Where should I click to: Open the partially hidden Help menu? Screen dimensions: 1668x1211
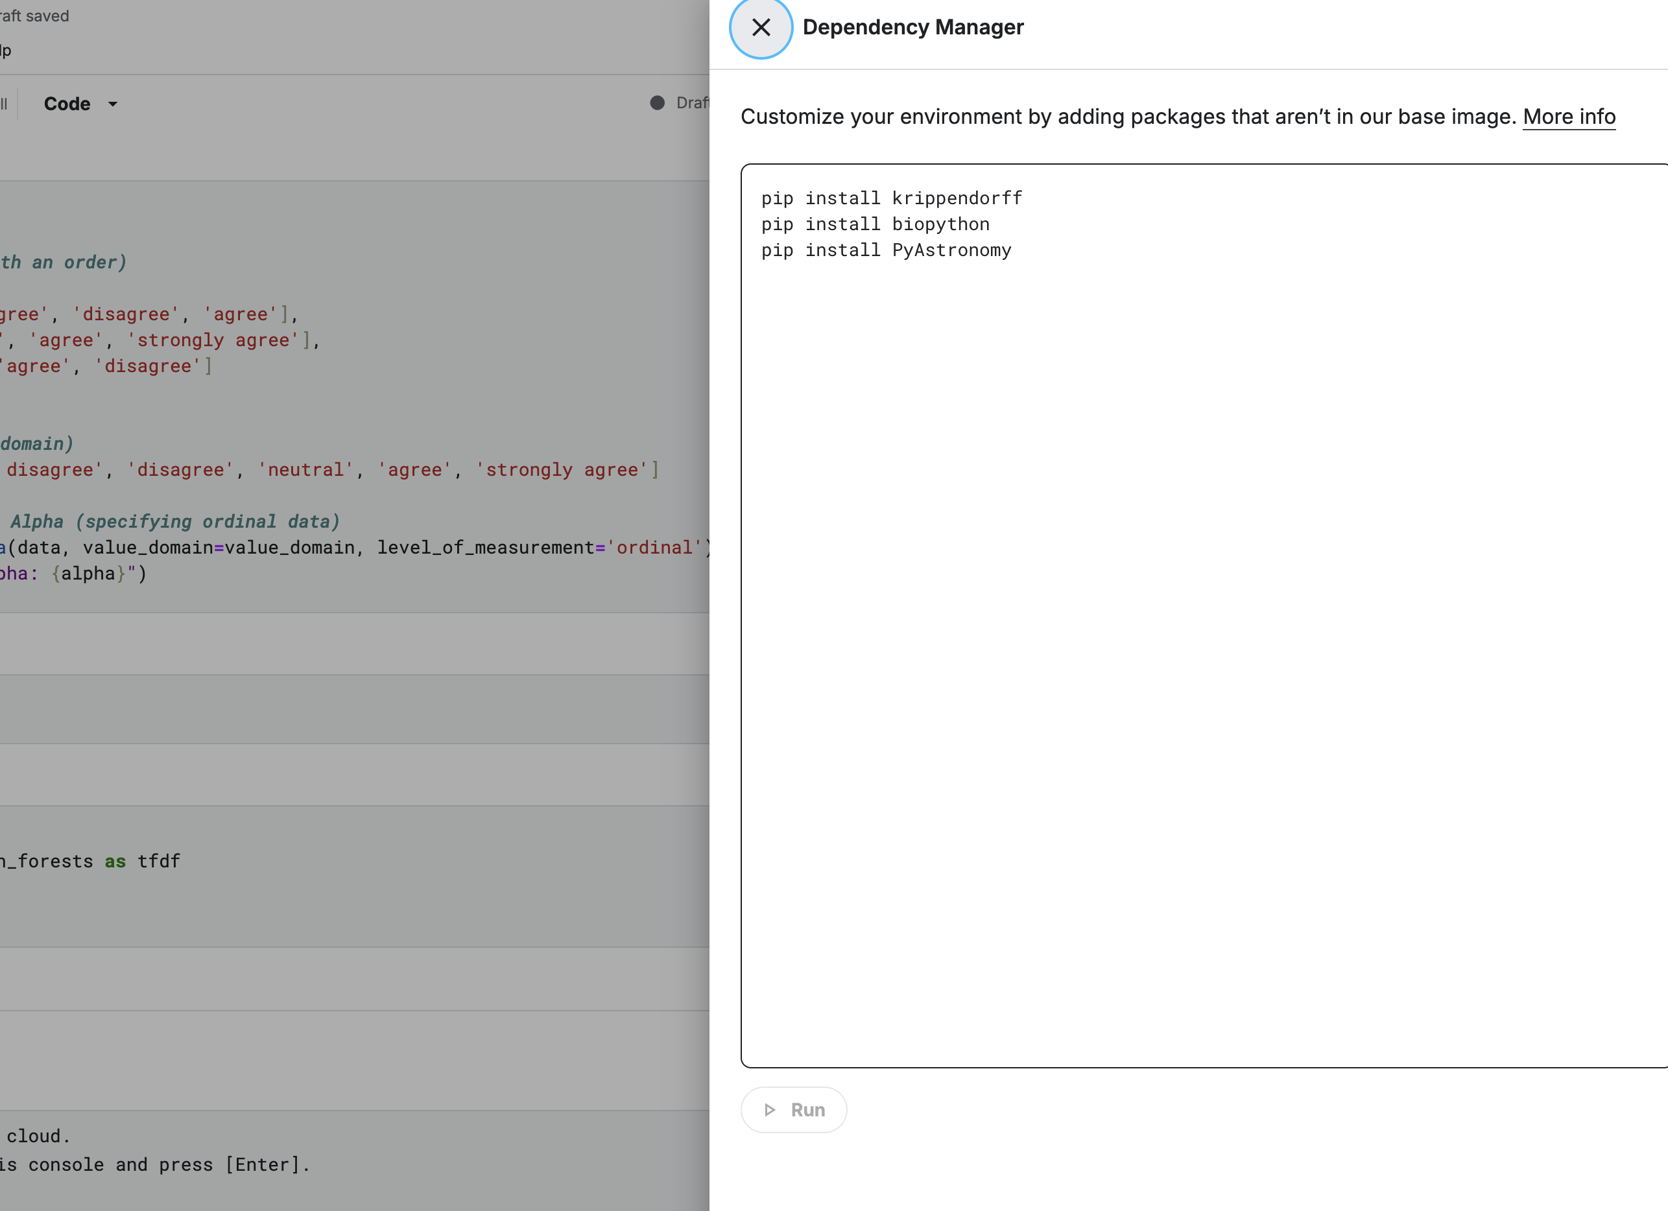(x=6, y=51)
